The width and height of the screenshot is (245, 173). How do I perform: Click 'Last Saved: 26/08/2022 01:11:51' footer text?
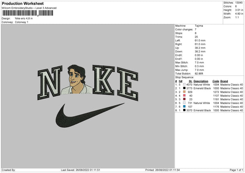click(x=80, y=170)
